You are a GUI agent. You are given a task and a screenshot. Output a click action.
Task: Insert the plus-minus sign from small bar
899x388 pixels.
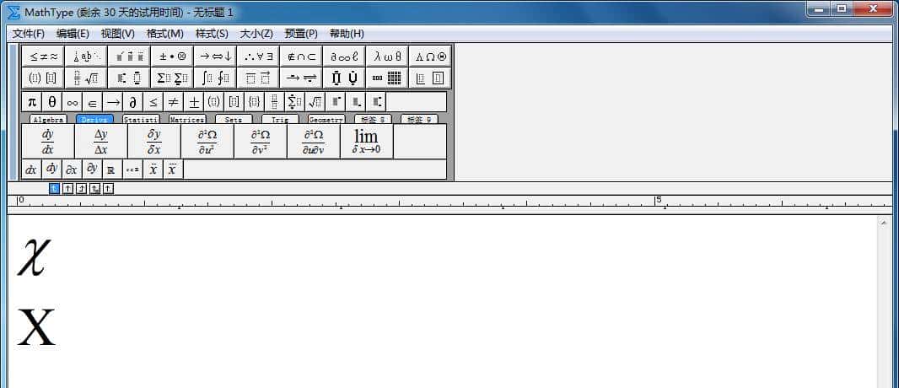194,102
